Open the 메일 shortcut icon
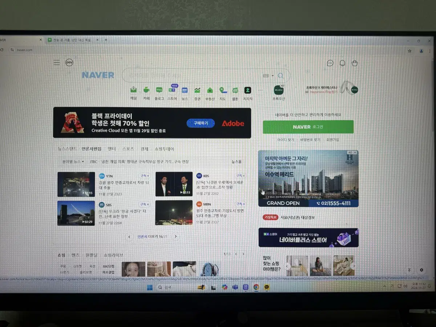Screen dimensions: 436x327 tap(134, 90)
